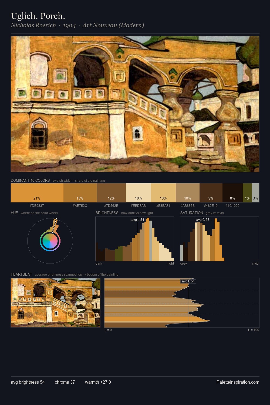270x405 pixels.
Task: Click the heartbeat brightness scan chart
Action: coord(182,303)
